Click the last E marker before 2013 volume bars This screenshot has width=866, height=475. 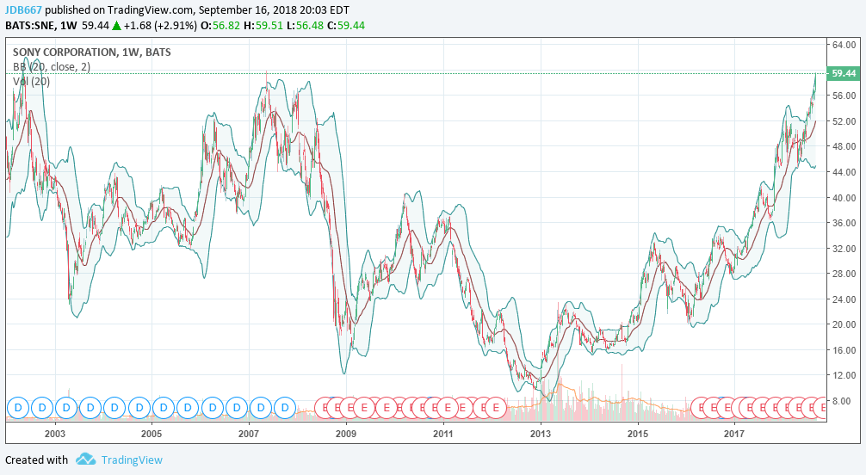[496, 408]
